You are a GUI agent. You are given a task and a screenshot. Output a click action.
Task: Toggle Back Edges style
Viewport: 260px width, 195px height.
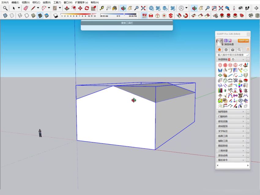[12, 16]
